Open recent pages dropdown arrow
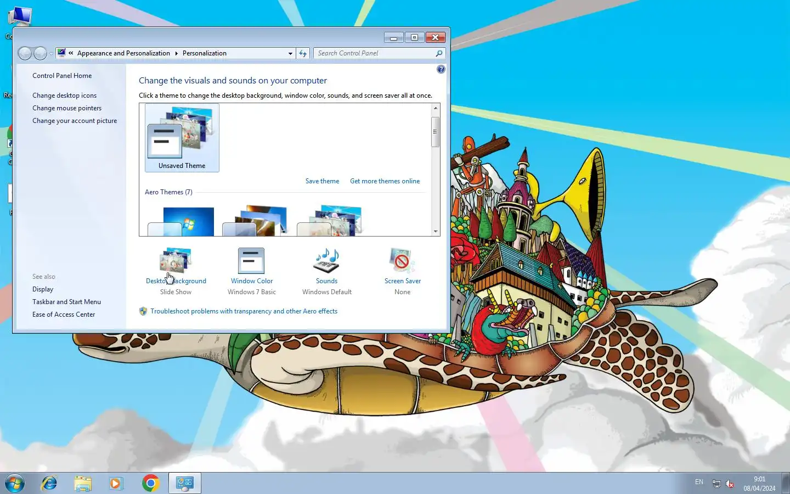The height and width of the screenshot is (494, 790). 51,54
